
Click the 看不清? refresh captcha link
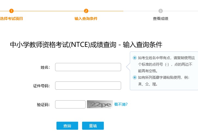[121, 104]
